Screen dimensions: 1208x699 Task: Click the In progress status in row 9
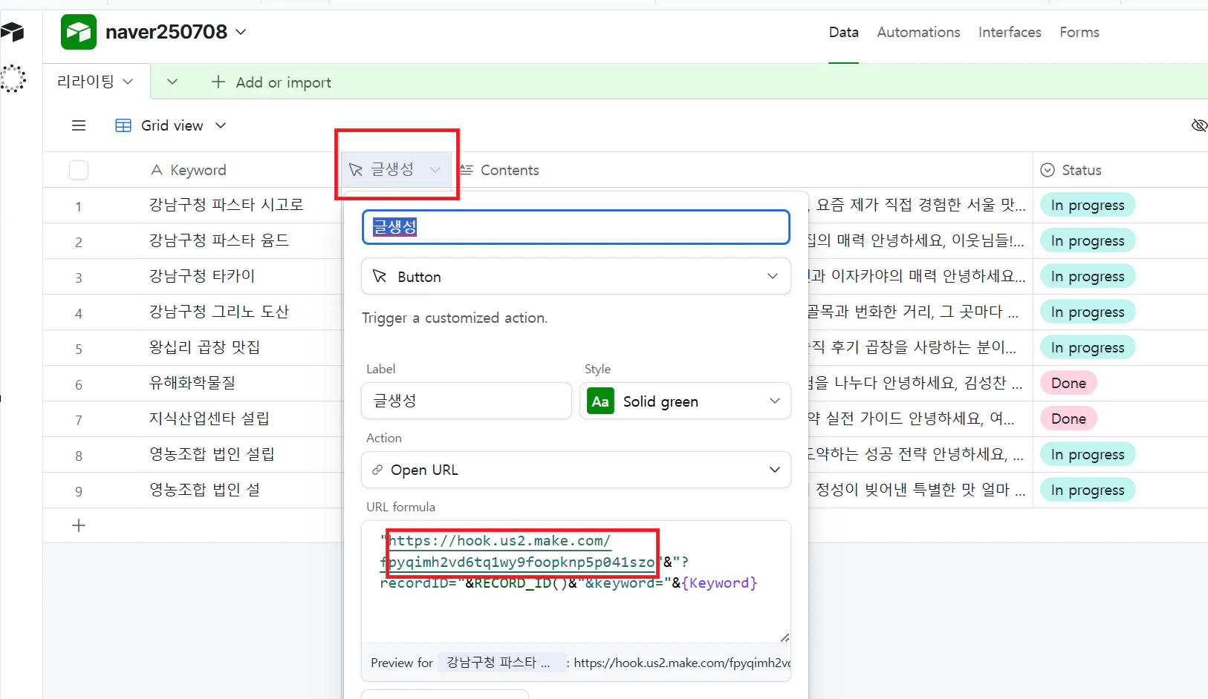tap(1087, 490)
